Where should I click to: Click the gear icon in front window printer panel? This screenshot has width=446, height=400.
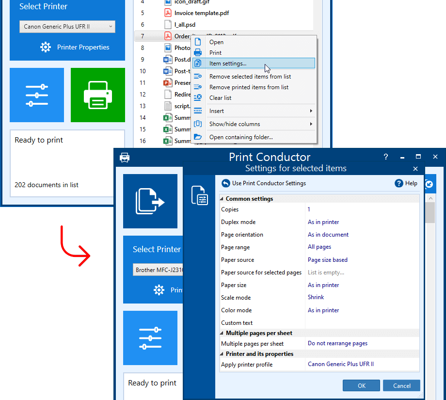(159, 290)
